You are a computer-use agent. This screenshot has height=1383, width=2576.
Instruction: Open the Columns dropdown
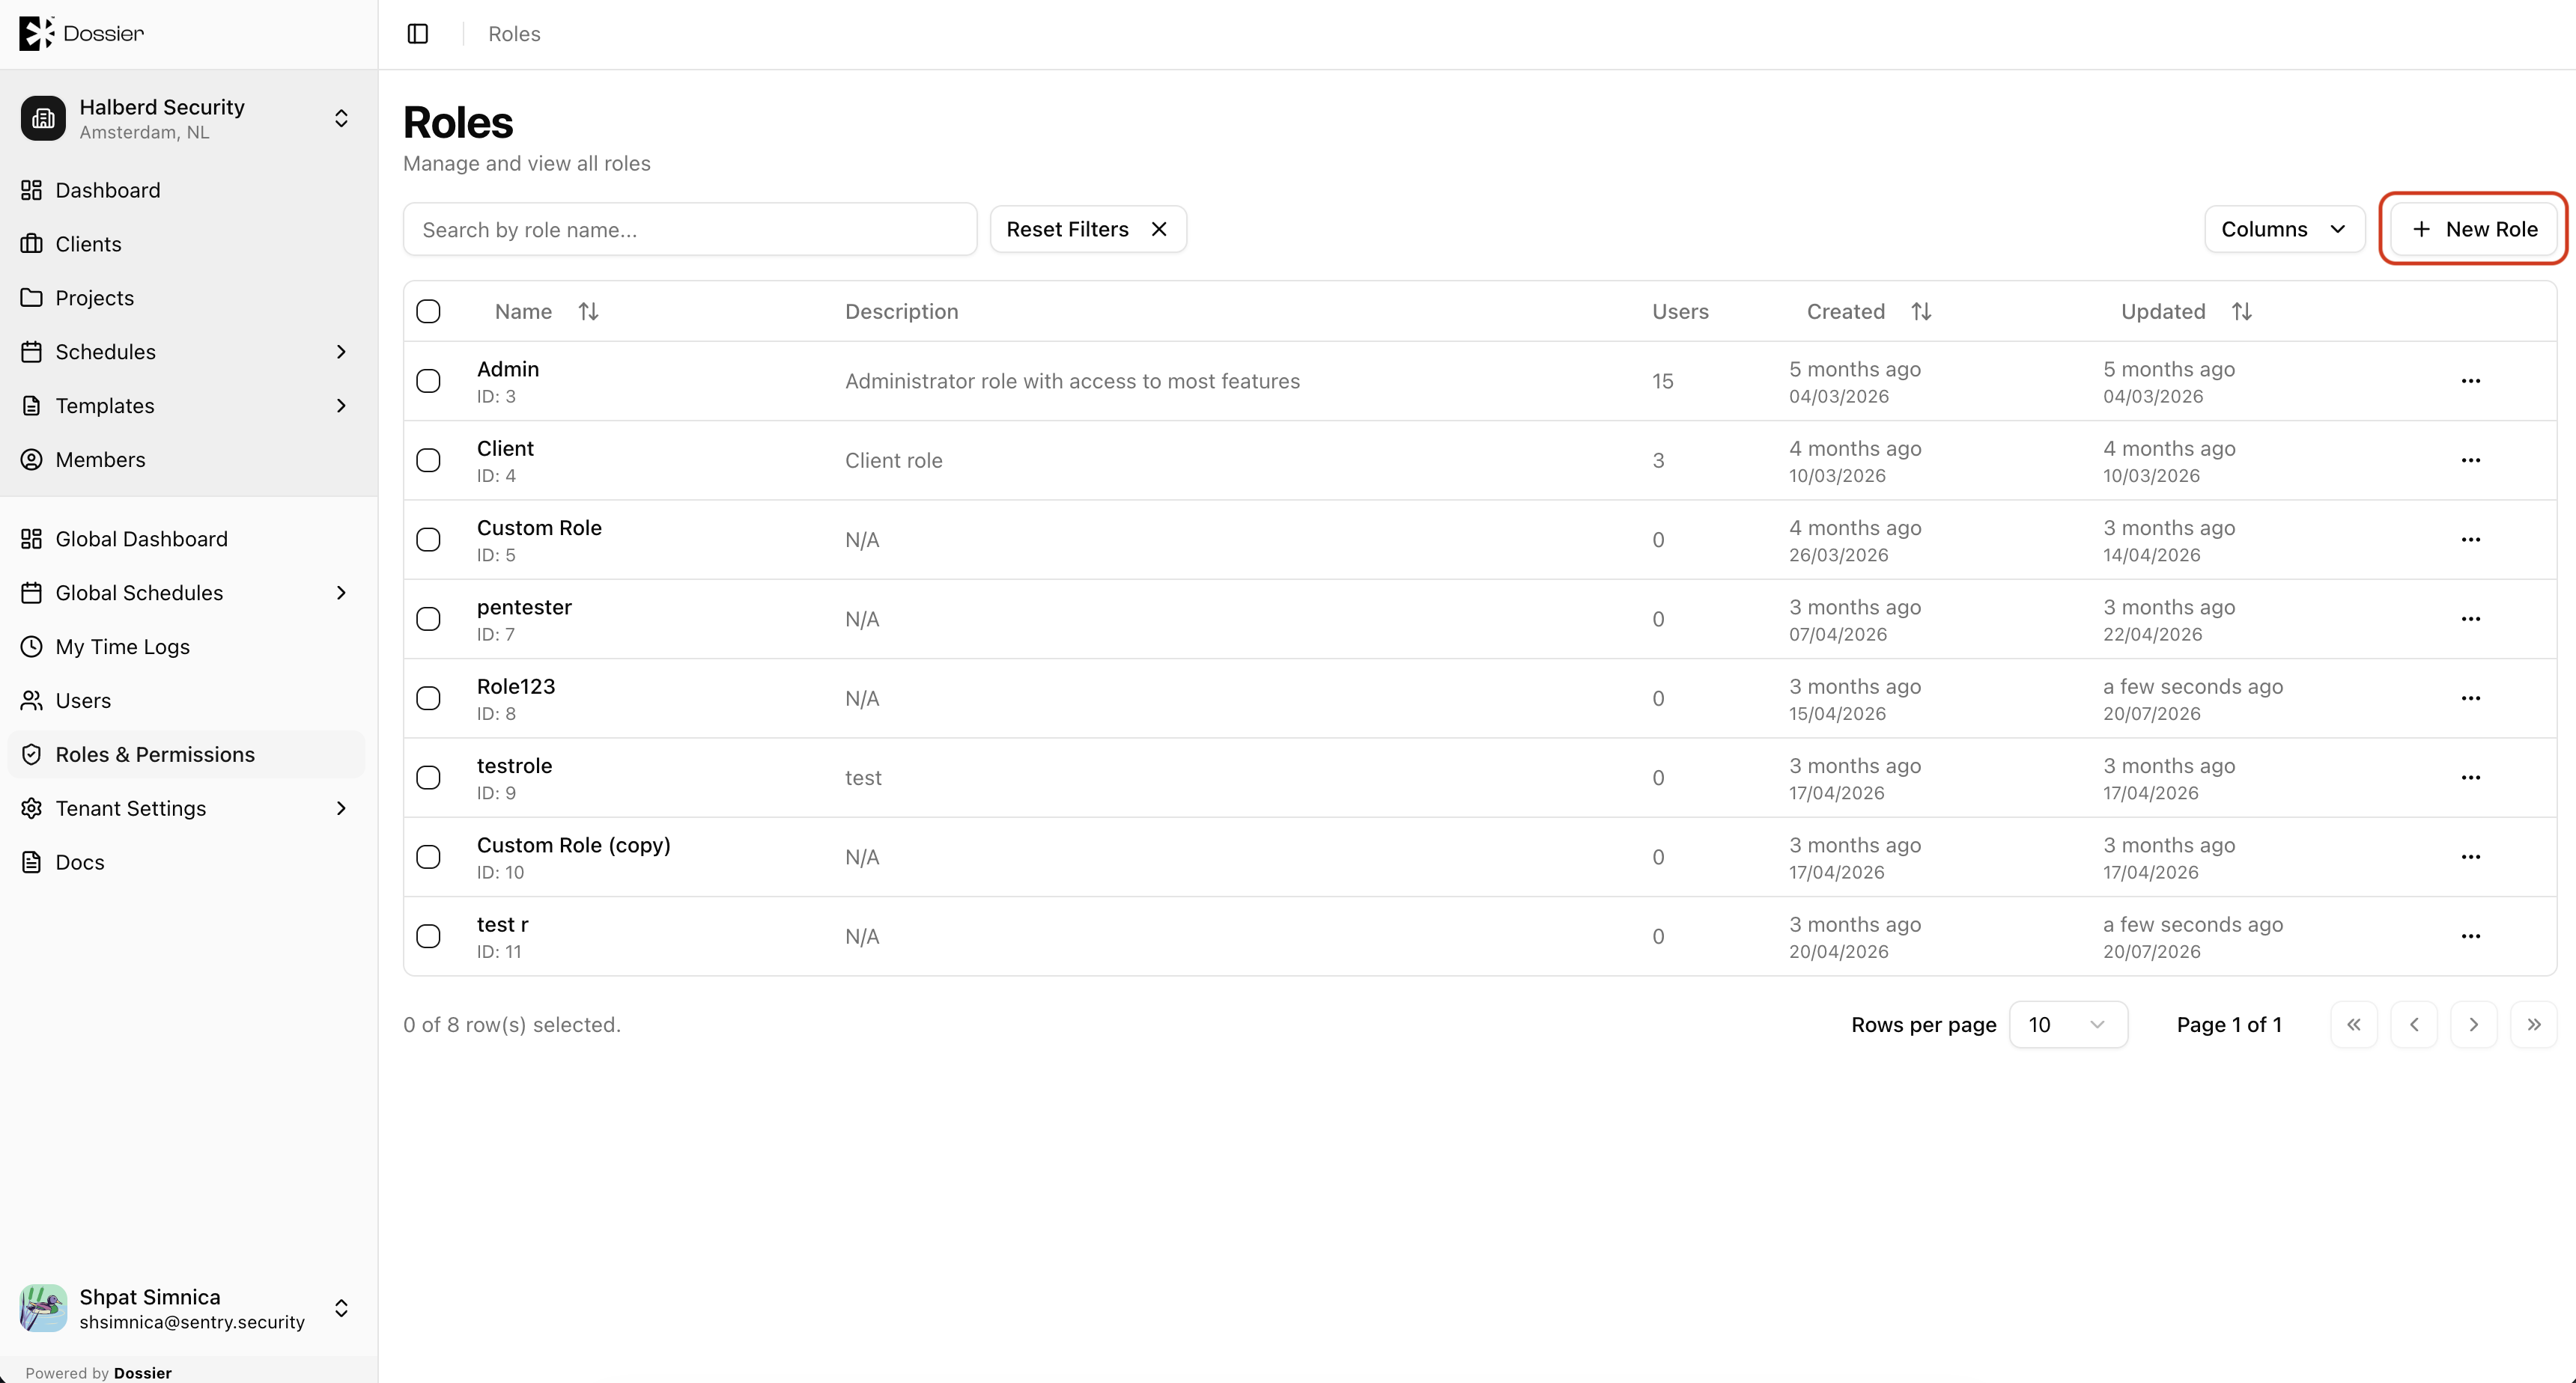tap(2284, 229)
